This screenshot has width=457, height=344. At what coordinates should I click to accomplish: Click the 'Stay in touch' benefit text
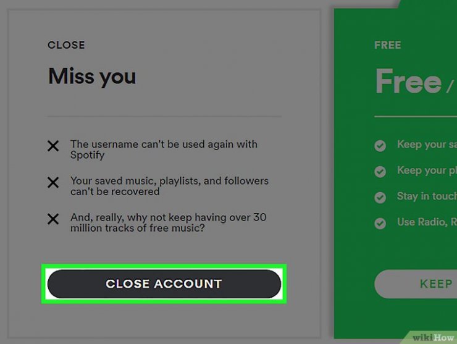point(427,196)
